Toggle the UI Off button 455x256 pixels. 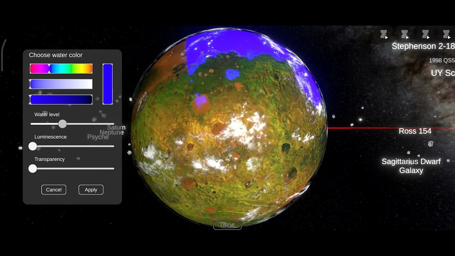(227, 225)
